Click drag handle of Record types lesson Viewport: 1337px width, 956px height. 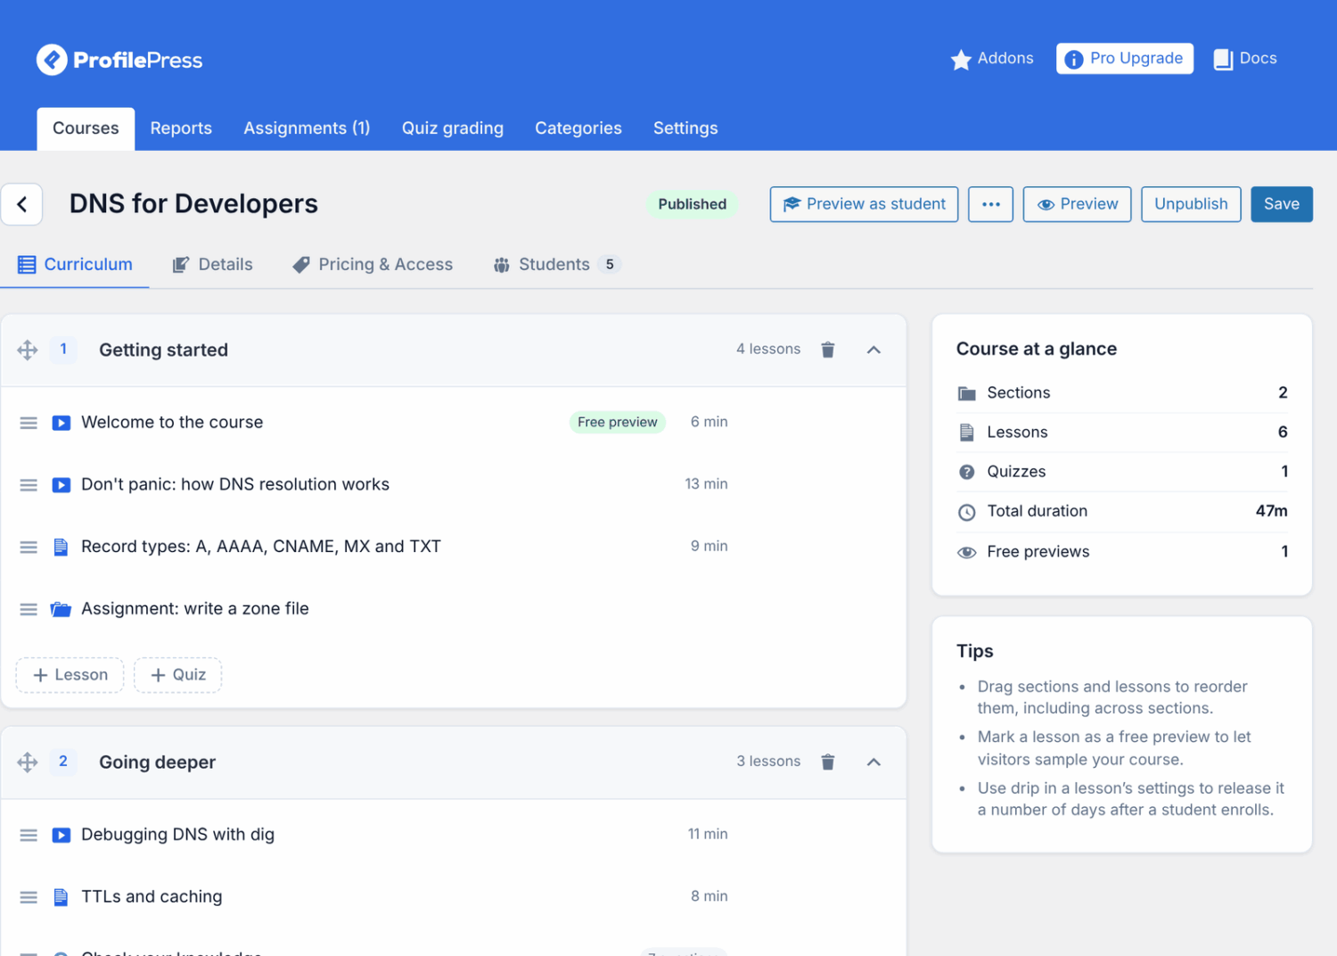29,547
